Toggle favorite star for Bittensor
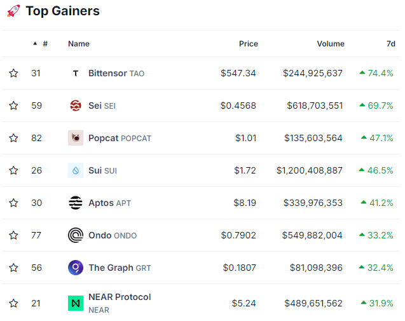Screen dimensions: 405x321 pyautogui.click(x=13, y=73)
